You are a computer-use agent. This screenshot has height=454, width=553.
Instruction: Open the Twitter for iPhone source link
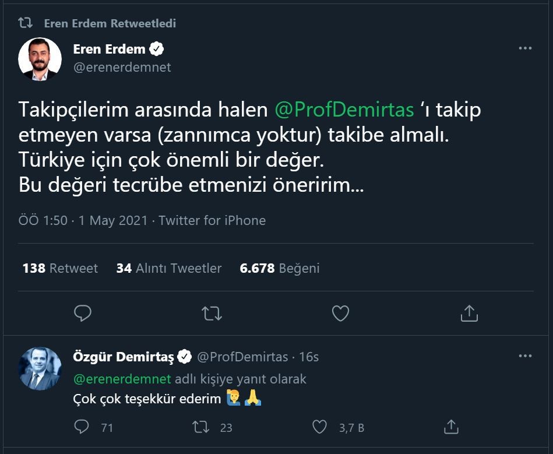(x=212, y=220)
